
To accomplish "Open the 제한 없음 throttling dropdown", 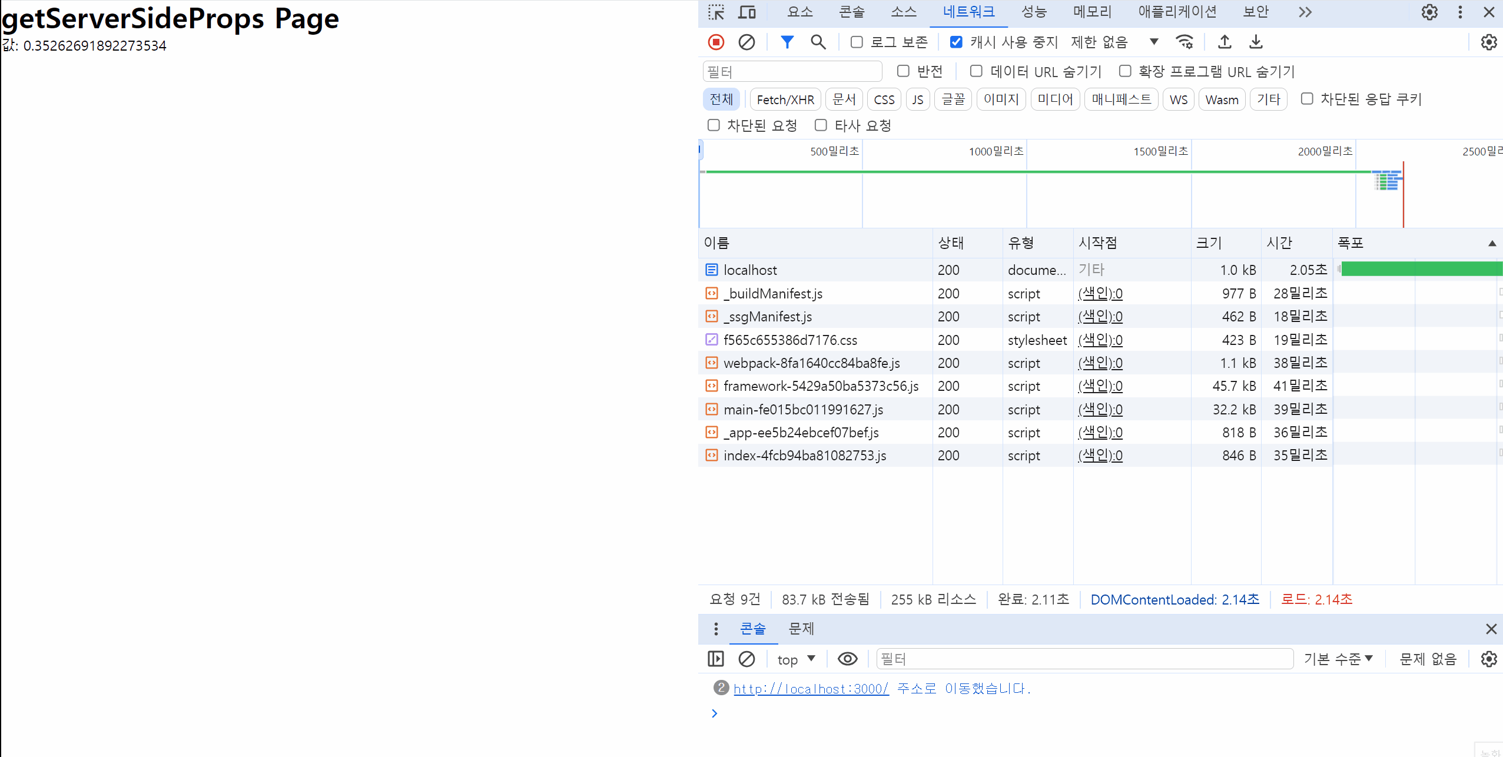I will click(x=1114, y=42).
